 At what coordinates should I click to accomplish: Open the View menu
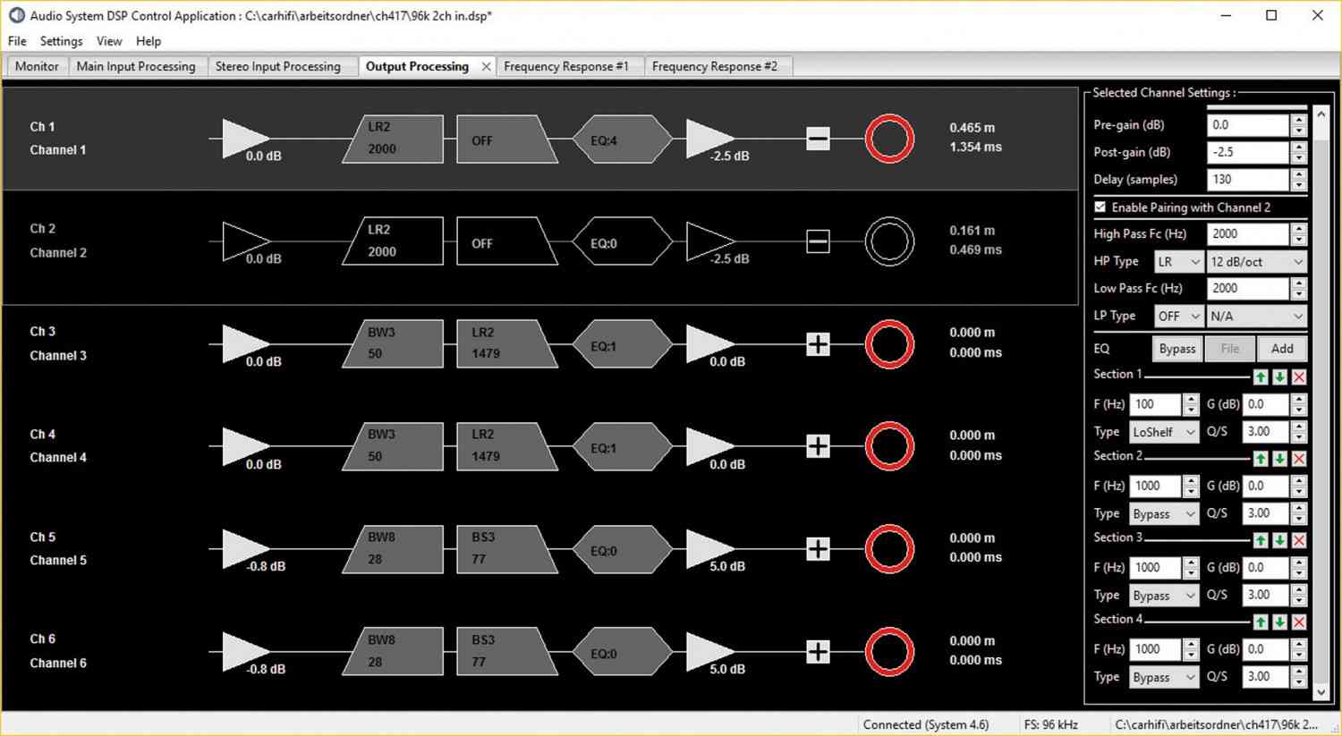coord(109,41)
